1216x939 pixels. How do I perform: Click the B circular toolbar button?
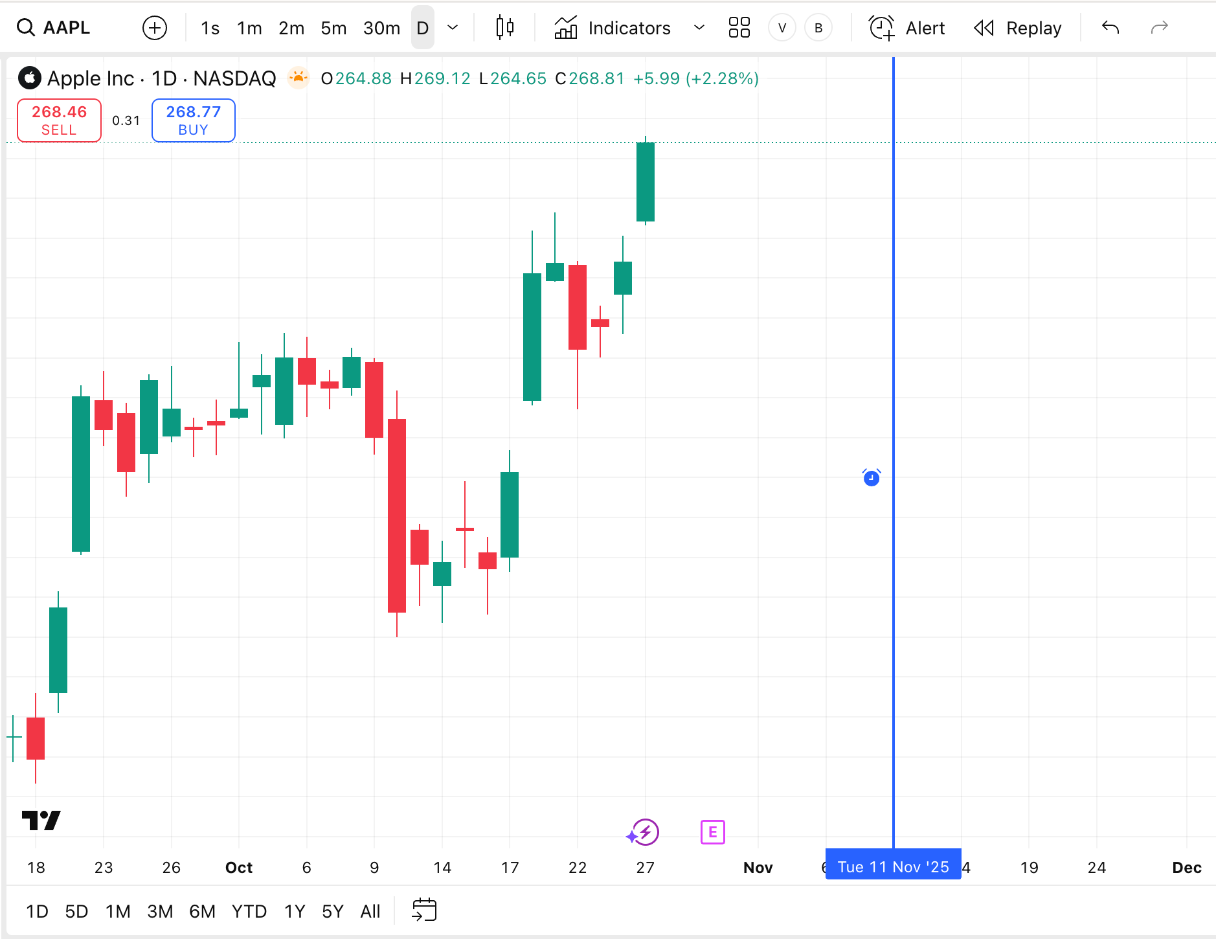818,28
